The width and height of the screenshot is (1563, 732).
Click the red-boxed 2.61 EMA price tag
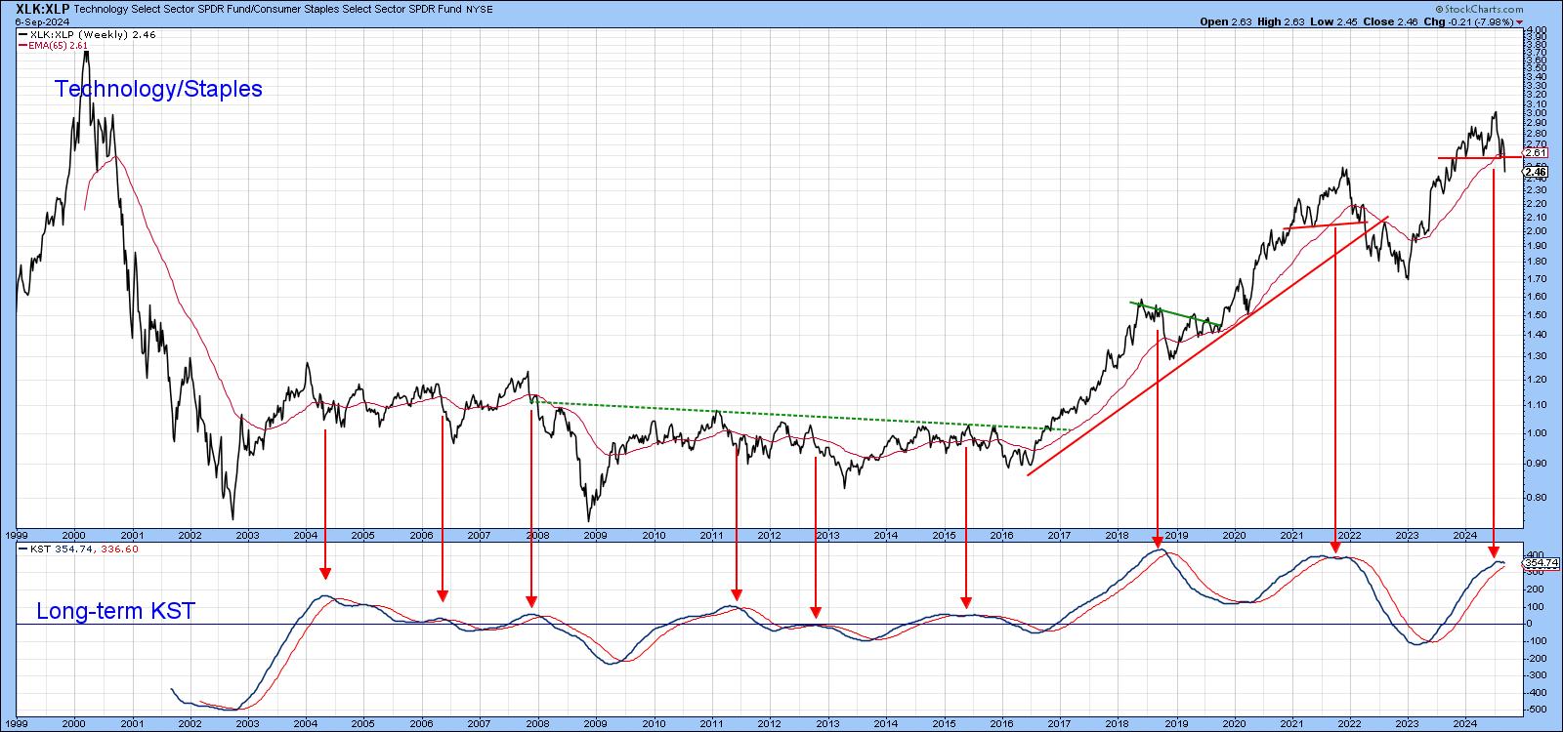pos(1536,152)
